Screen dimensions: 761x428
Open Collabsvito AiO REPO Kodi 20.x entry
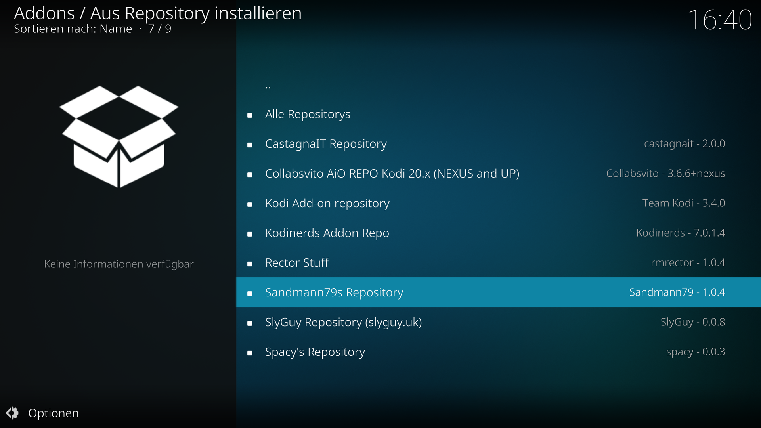point(498,174)
